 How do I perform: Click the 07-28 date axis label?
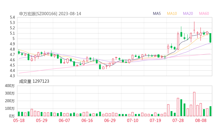(178, 120)
